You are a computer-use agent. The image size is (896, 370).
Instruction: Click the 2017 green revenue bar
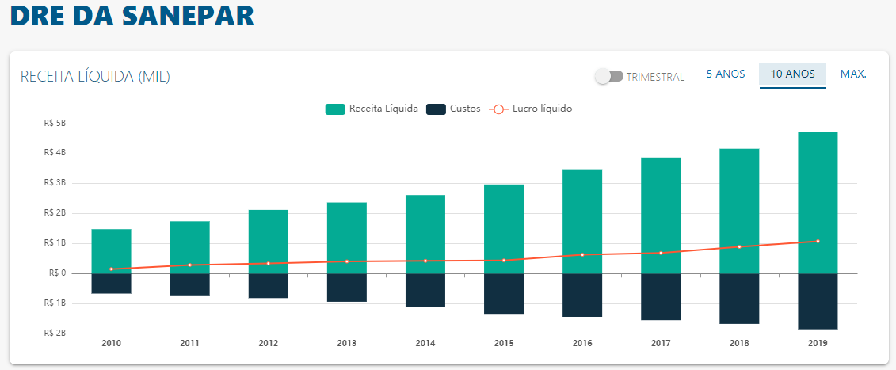[661, 215]
